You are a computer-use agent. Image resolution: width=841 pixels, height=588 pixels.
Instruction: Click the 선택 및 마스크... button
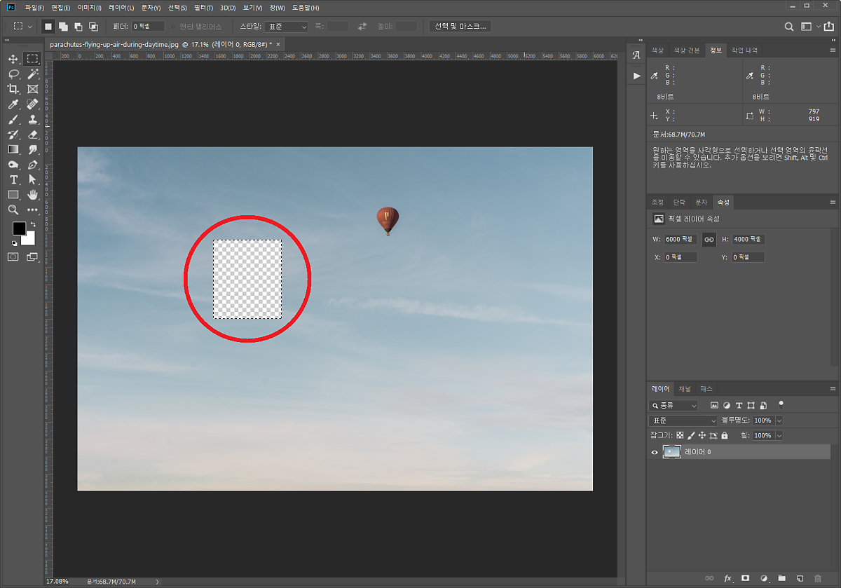(460, 27)
